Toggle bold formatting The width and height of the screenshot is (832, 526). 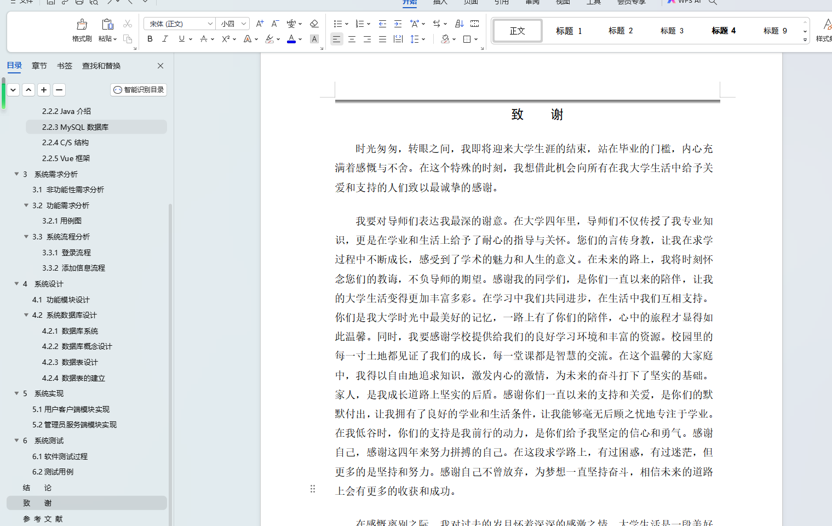(x=150, y=39)
